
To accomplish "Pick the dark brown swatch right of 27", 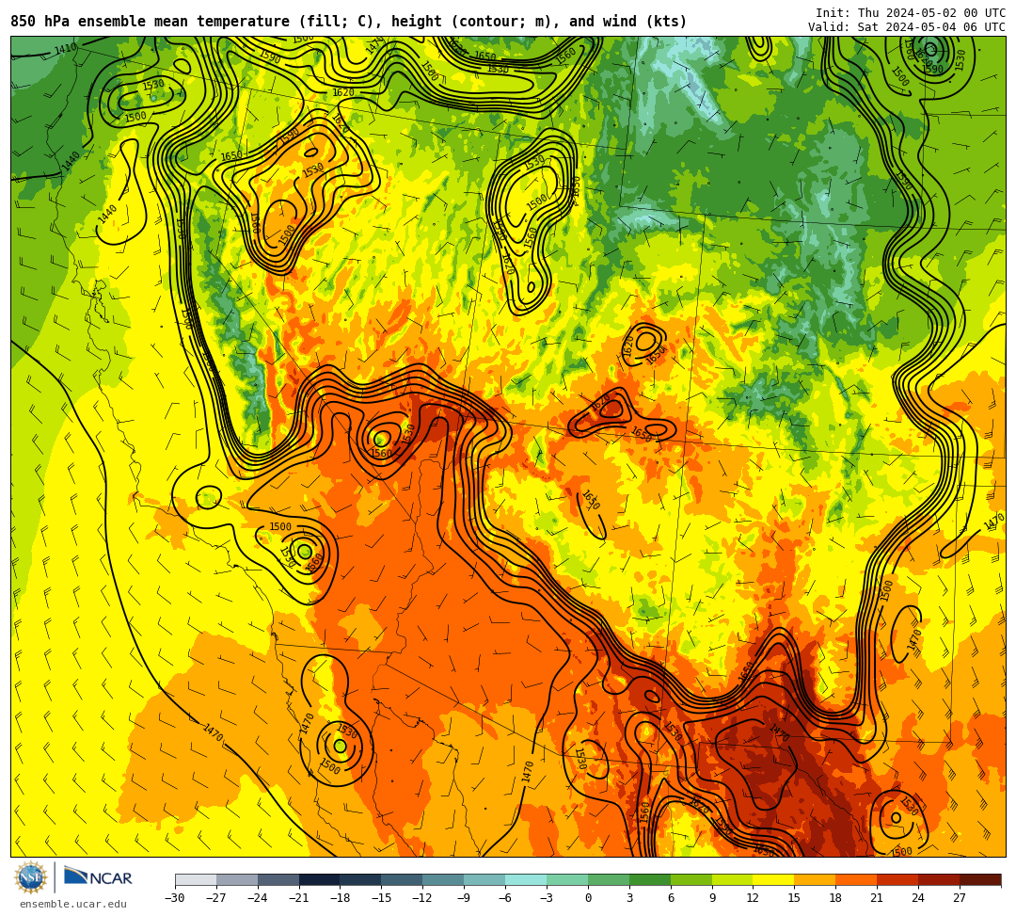I will tap(980, 879).
